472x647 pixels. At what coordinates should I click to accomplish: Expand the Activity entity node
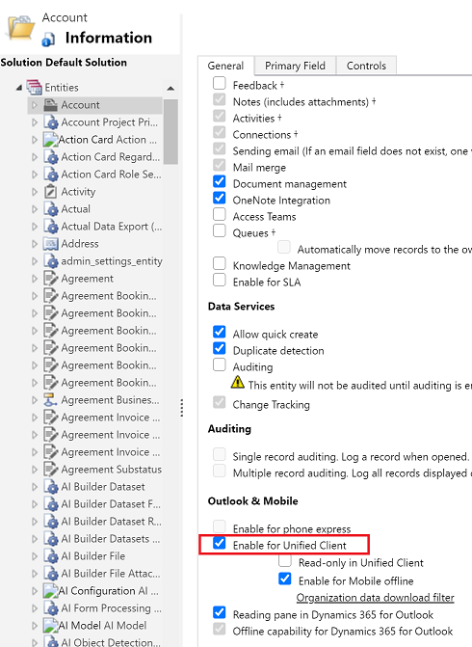pyautogui.click(x=35, y=192)
